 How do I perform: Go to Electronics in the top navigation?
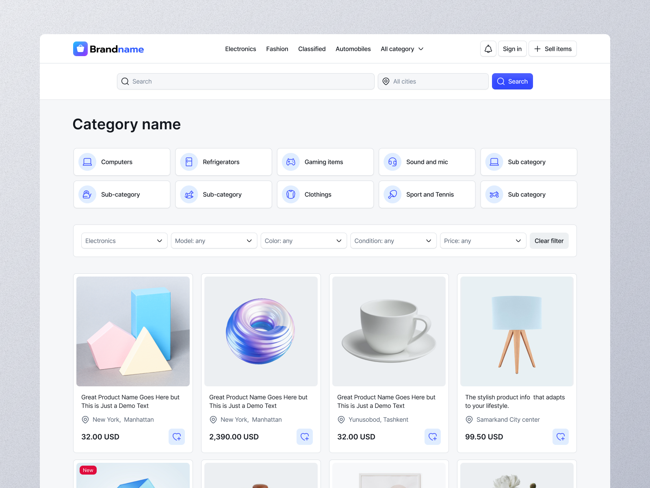[240, 49]
